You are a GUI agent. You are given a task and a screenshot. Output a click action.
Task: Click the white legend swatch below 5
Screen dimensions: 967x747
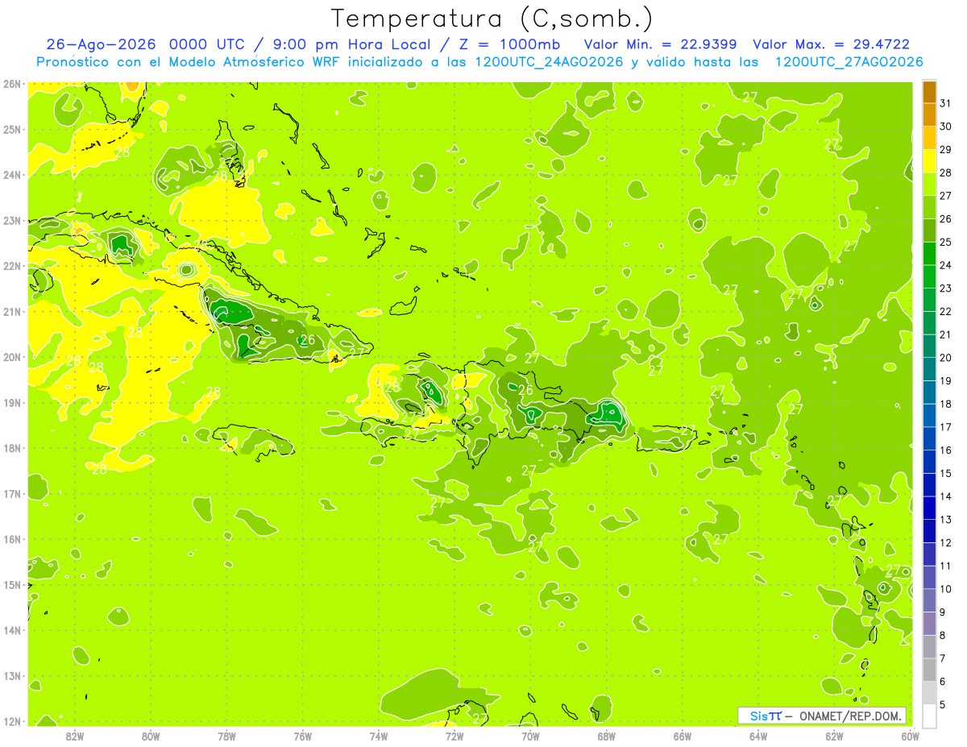tap(929, 716)
